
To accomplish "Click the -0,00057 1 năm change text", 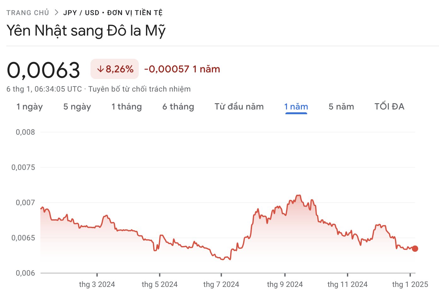I will 182,69.
